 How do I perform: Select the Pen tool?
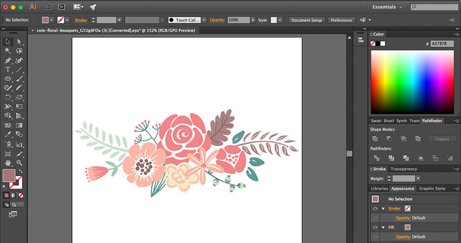(8, 60)
